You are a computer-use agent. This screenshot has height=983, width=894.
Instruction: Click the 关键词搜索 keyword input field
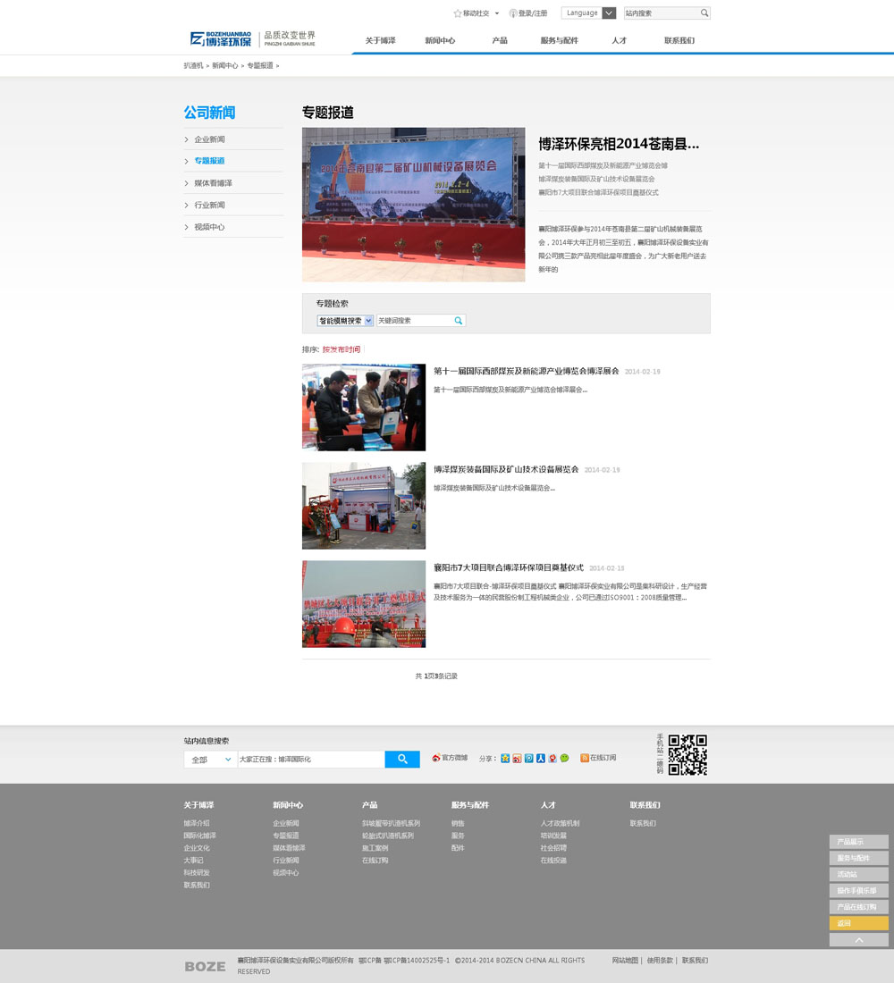pos(413,321)
